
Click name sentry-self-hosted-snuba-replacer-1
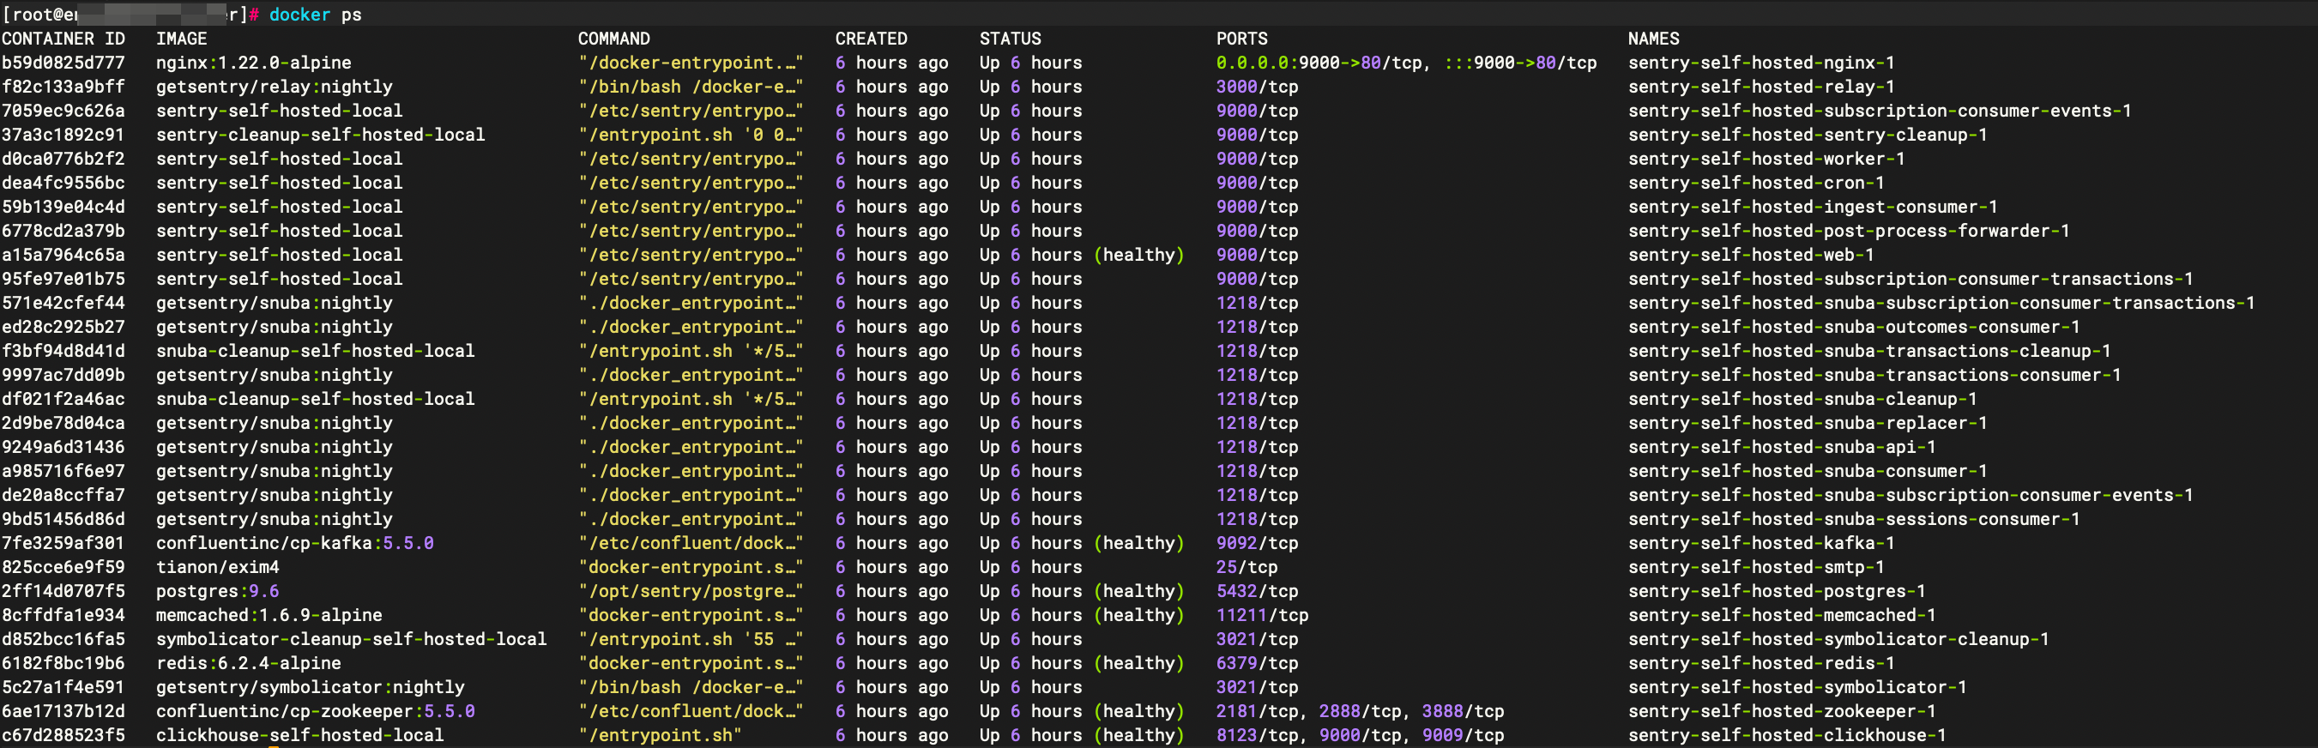[x=1807, y=423]
